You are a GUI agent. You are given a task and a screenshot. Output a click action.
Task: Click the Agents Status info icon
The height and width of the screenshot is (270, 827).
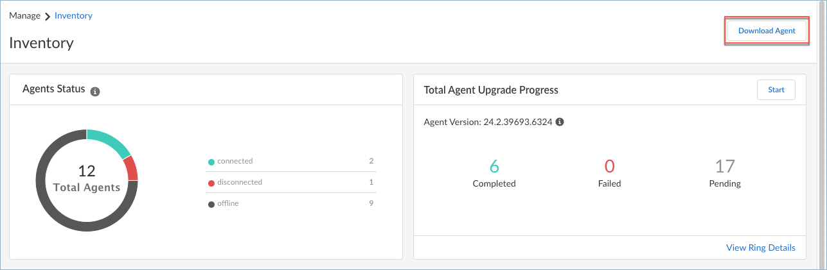(95, 92)
